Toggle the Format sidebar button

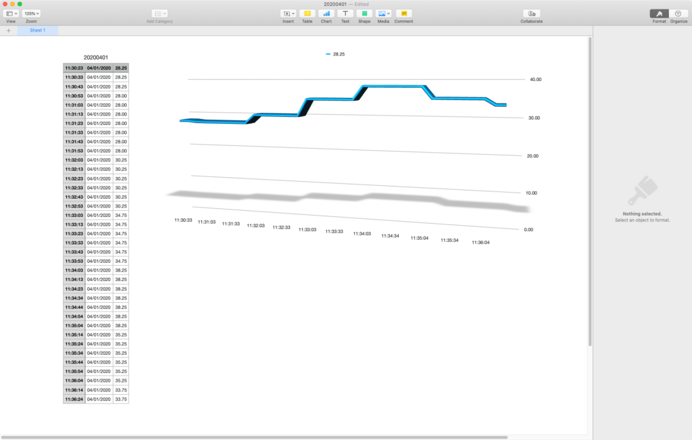tap(660, 14)
